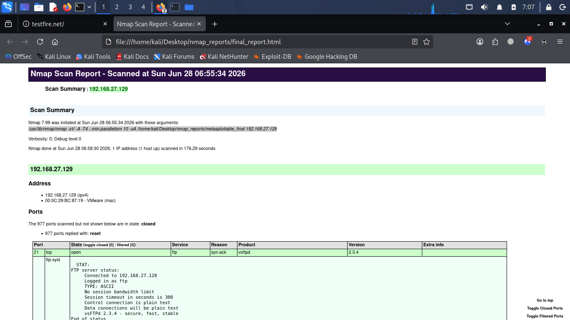This screenshot has width=570, height=320.
Task: Open the Google Hacking DB bookmark
Action: pos(327,57)
